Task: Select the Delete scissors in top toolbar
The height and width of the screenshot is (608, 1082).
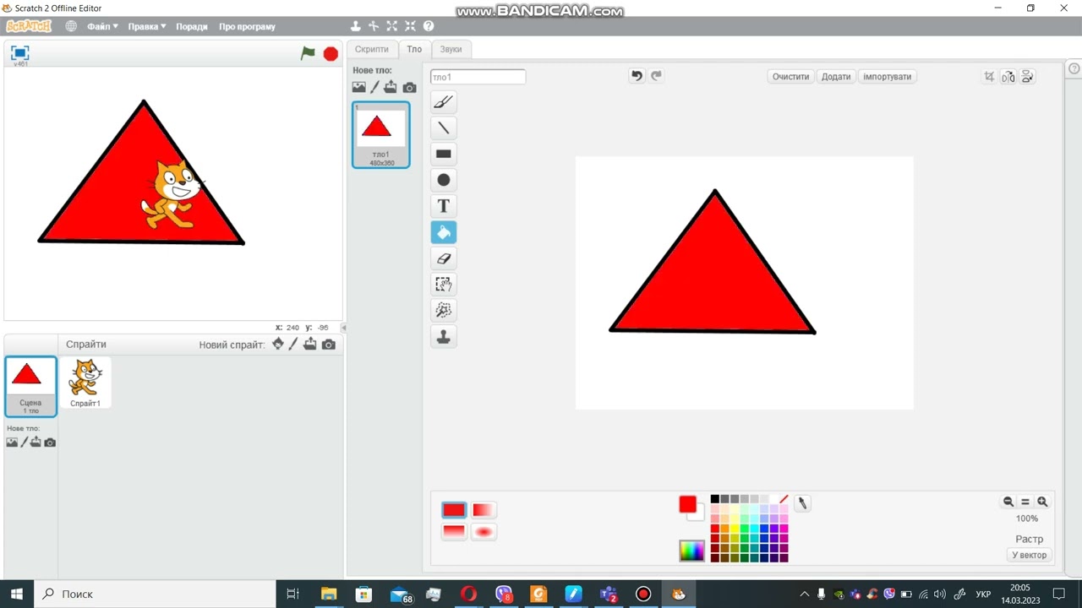Action: pyautogui.click(x=374, y=26)
